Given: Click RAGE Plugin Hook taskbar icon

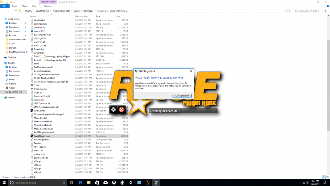Looking at the screenshot, I should point(148,182).
